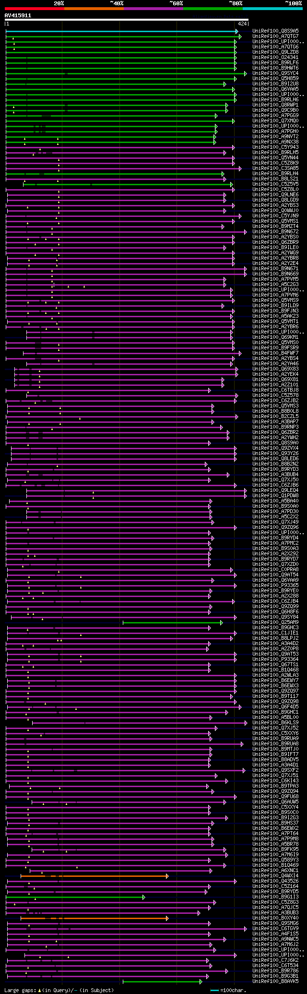
Task: Select label UniRef100_A9NX38
Action: (x=275, y=142)
